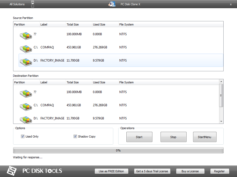
Task: Open the StartMenu button
Action: (x=205, y=137)
